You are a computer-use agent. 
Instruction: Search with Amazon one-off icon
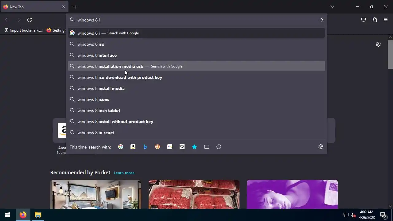pos(133,147)
